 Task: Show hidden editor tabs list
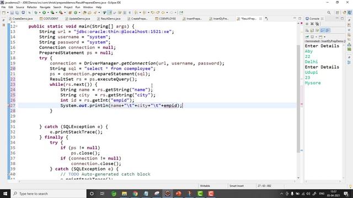[x=266, y=19]
